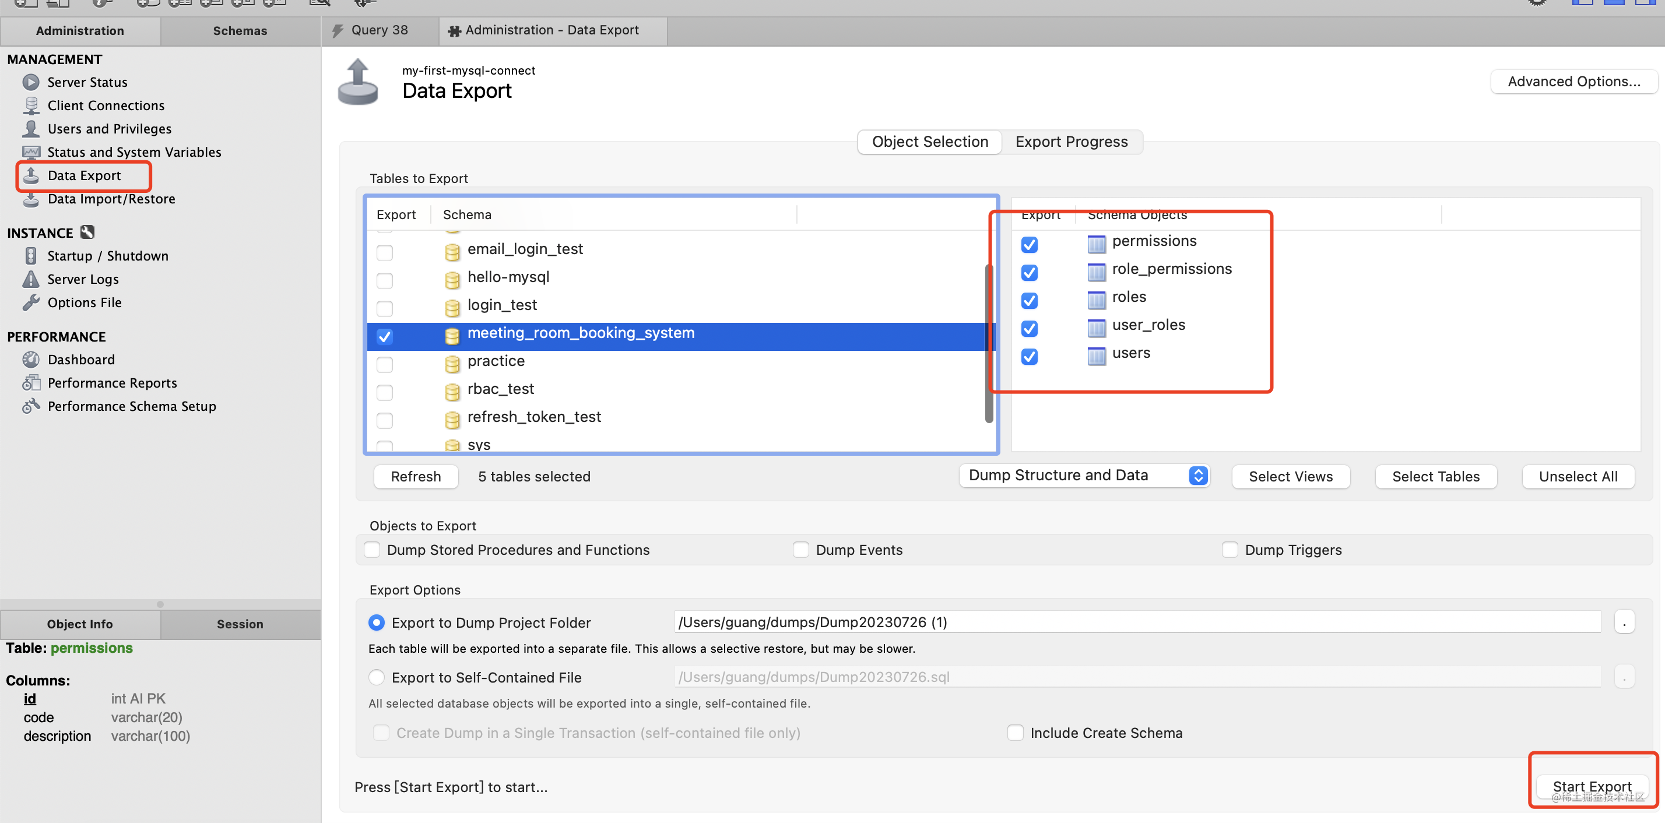Uncheck the permissions table export checkbox

tap(1029, 245)
